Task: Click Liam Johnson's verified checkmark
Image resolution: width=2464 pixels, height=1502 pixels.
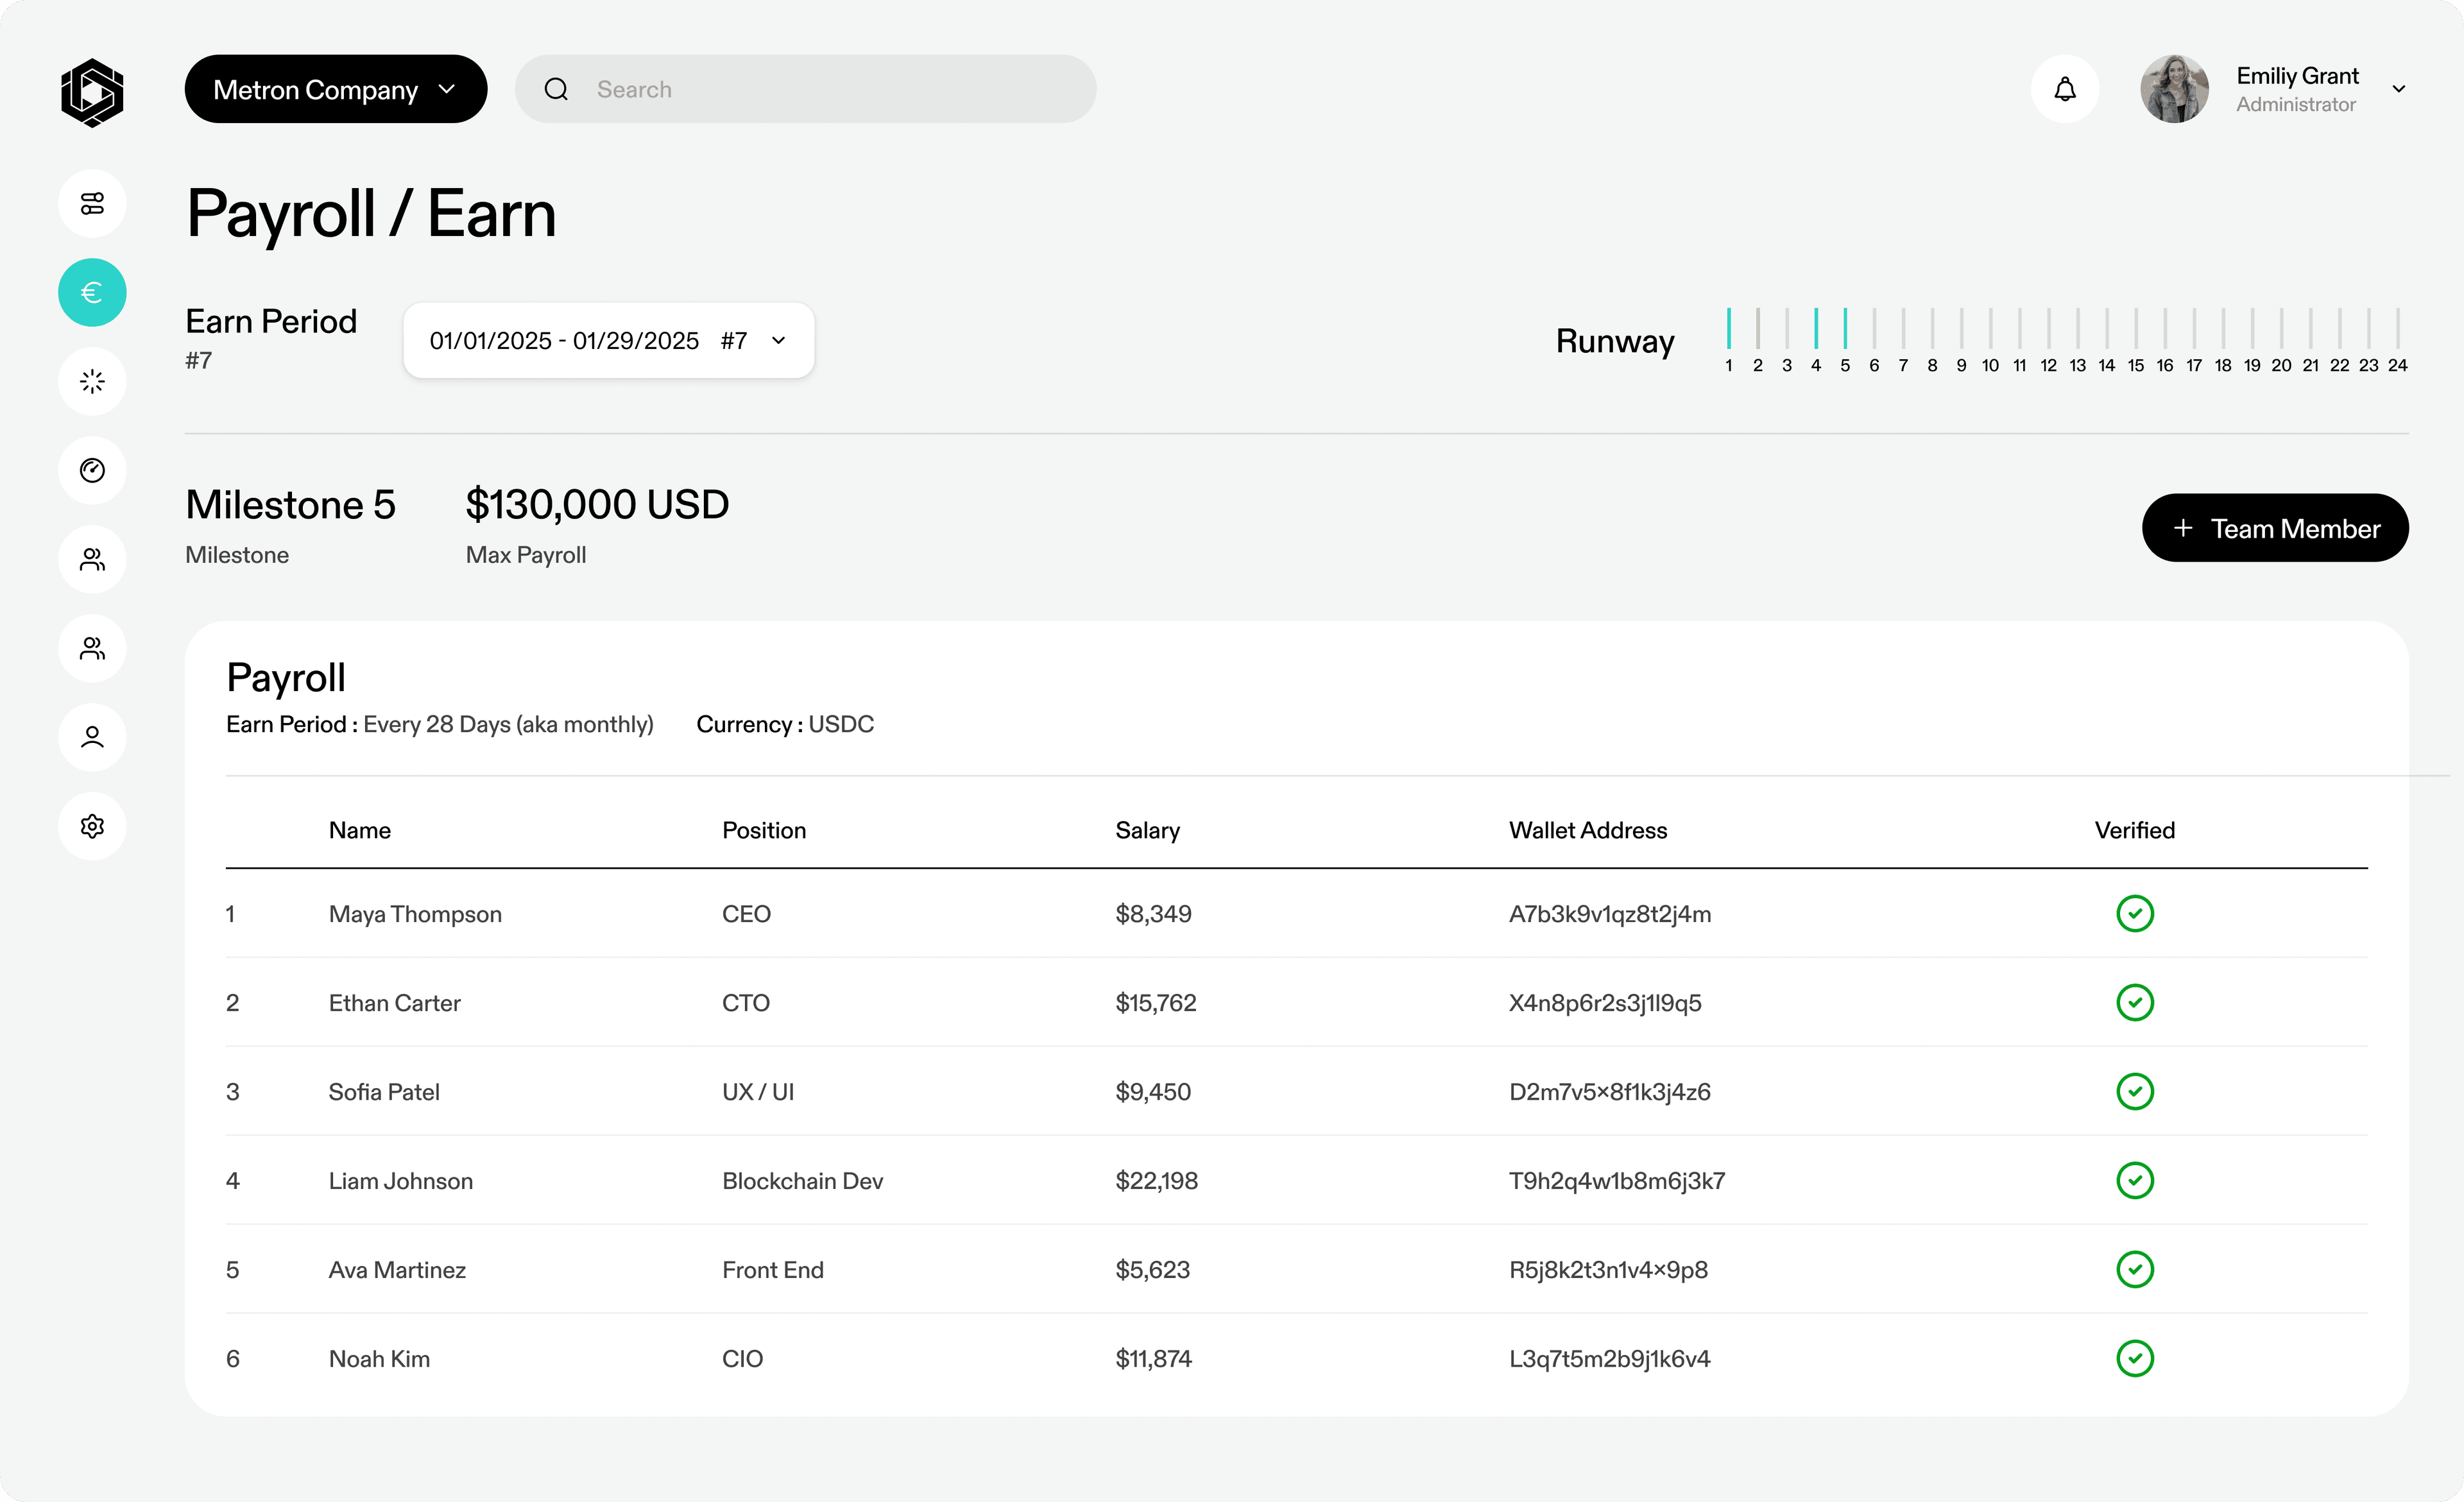Action: point(2134,1180)
